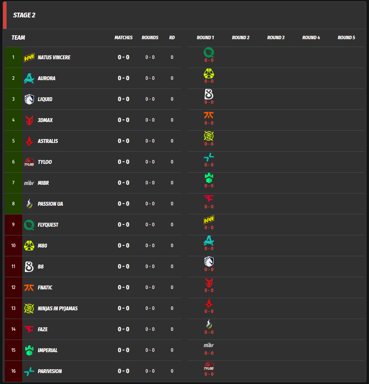Click the Parivision team name

coord(50,371)
